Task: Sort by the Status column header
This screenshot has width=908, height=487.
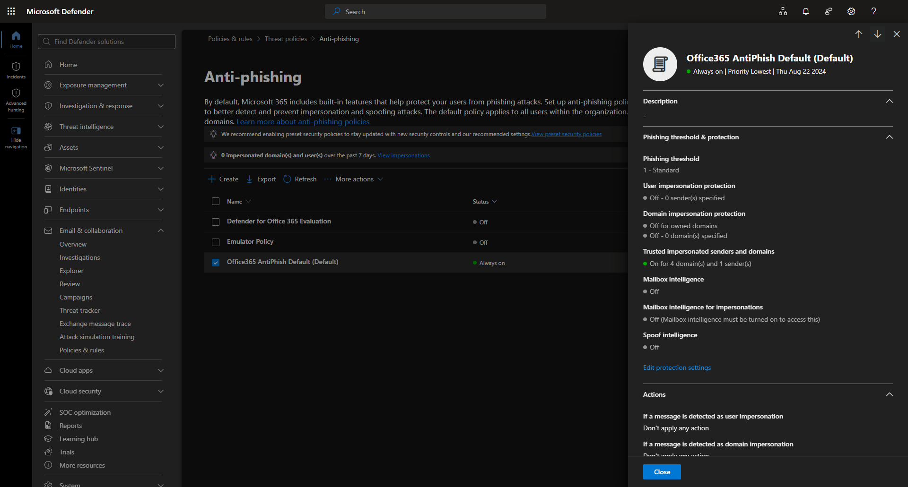Action: (485, 201)
